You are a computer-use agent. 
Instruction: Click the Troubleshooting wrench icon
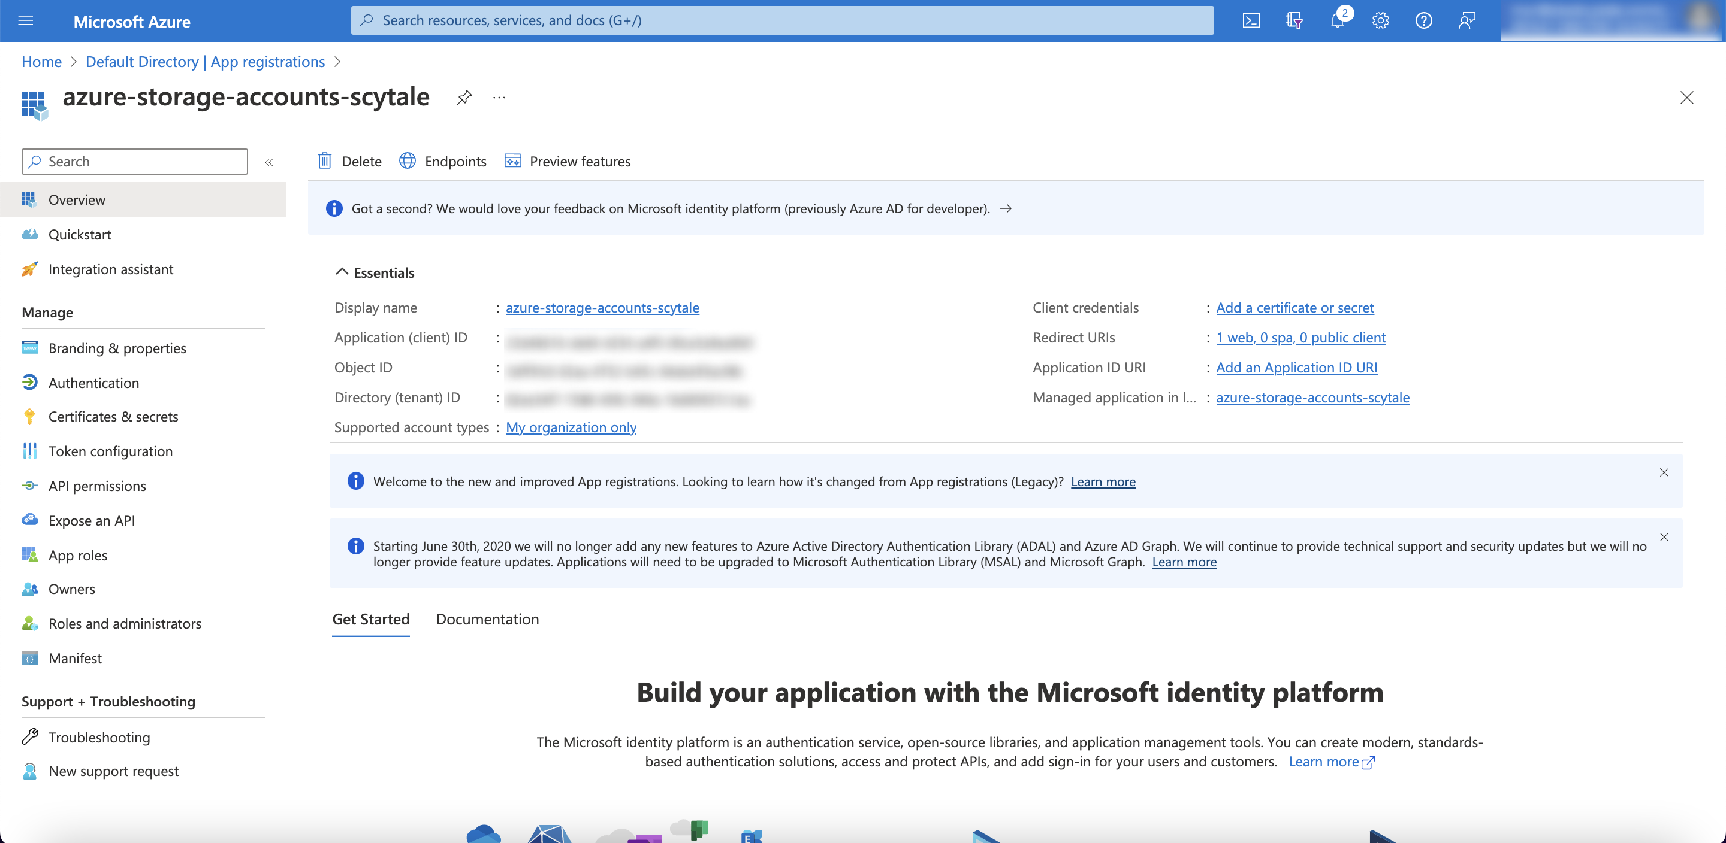click(29, 737)
